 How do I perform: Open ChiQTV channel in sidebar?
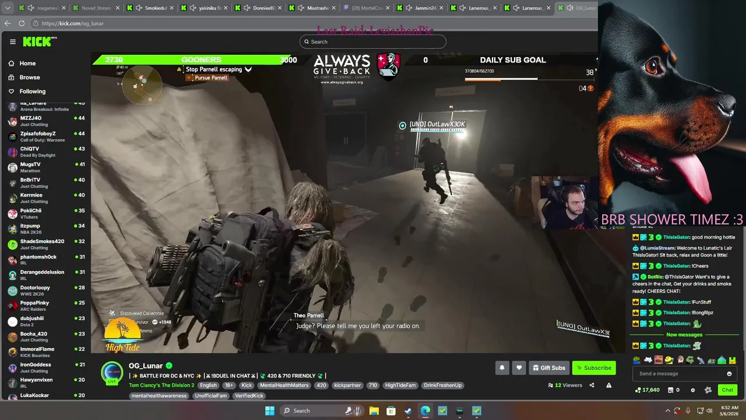pyautogui.click(x=45, y=152)
